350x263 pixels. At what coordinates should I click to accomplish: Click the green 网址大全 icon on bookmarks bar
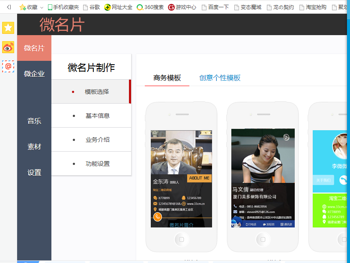click(107, 6)
